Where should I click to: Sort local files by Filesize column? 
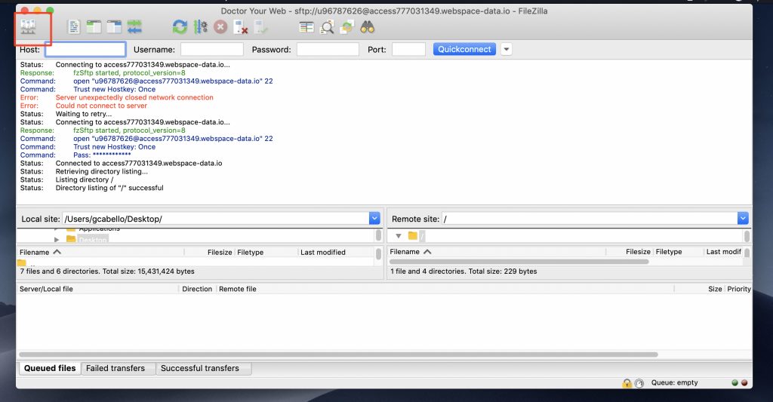click(x=209, y=252)
